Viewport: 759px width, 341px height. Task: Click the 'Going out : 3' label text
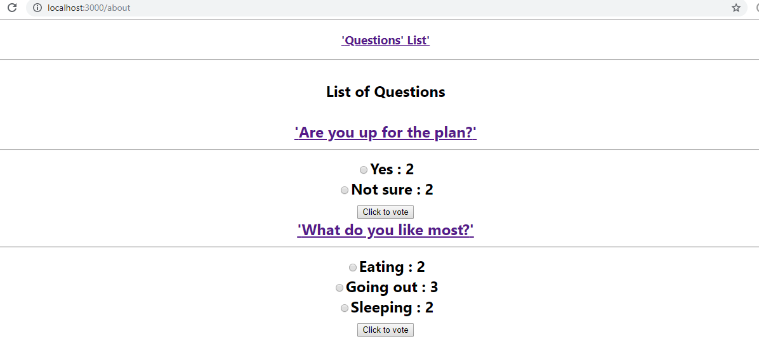tap(392, 287)
